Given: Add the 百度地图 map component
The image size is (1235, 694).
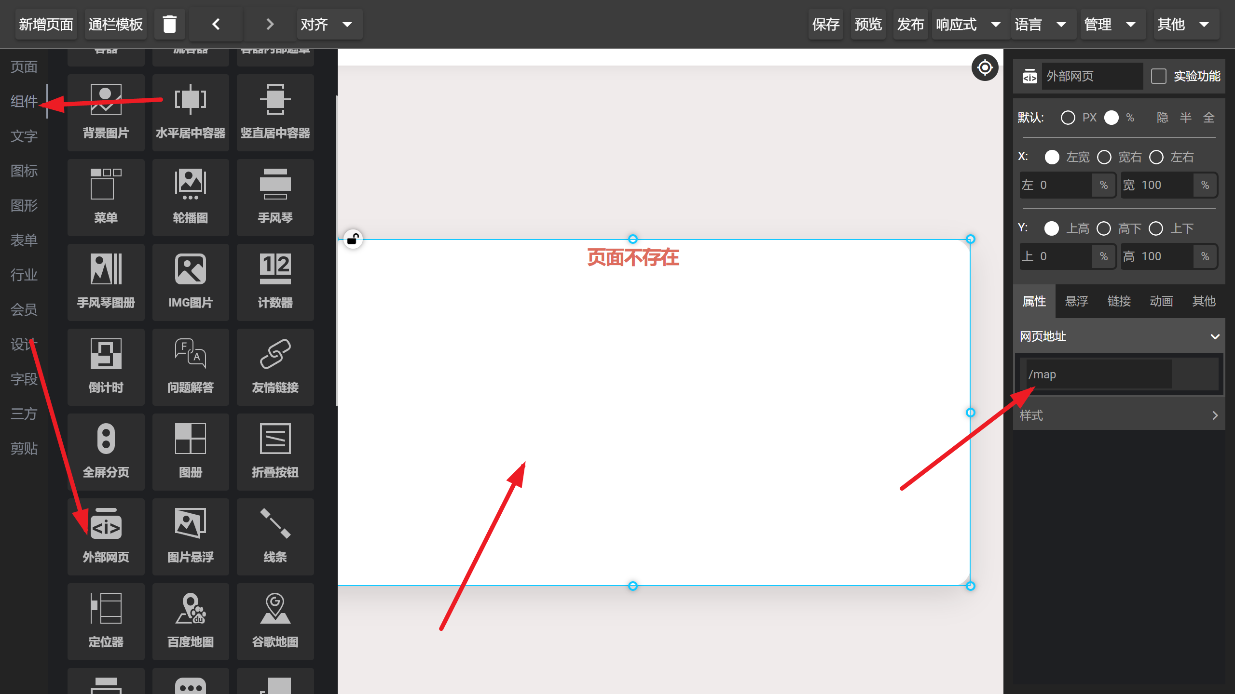Looking at the screenshot, I should coord(191,621).
